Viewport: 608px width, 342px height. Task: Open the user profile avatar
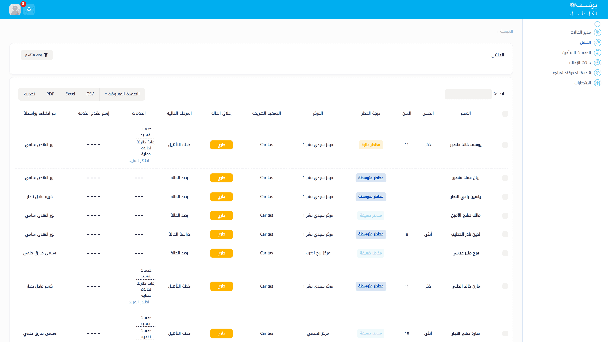coord(15,9)
